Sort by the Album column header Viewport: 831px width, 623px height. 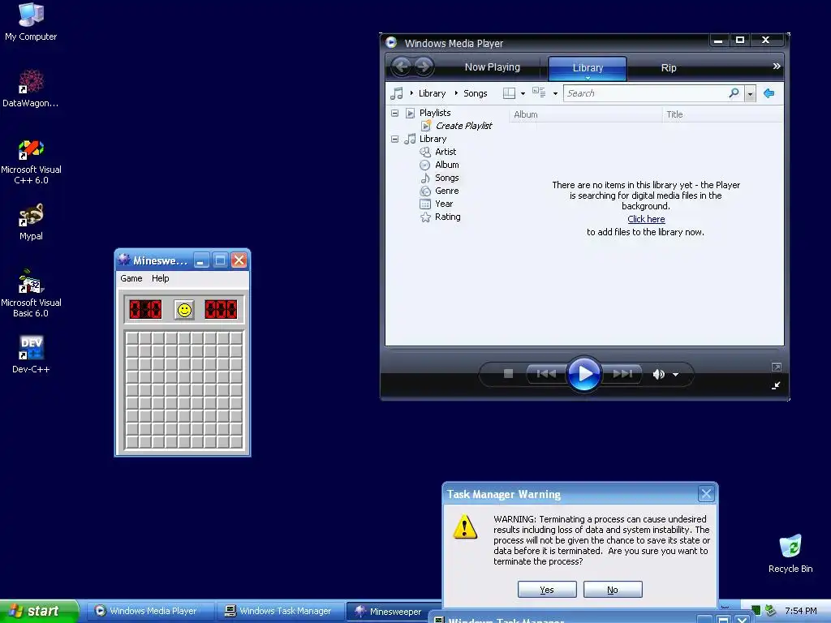(585, 114)
